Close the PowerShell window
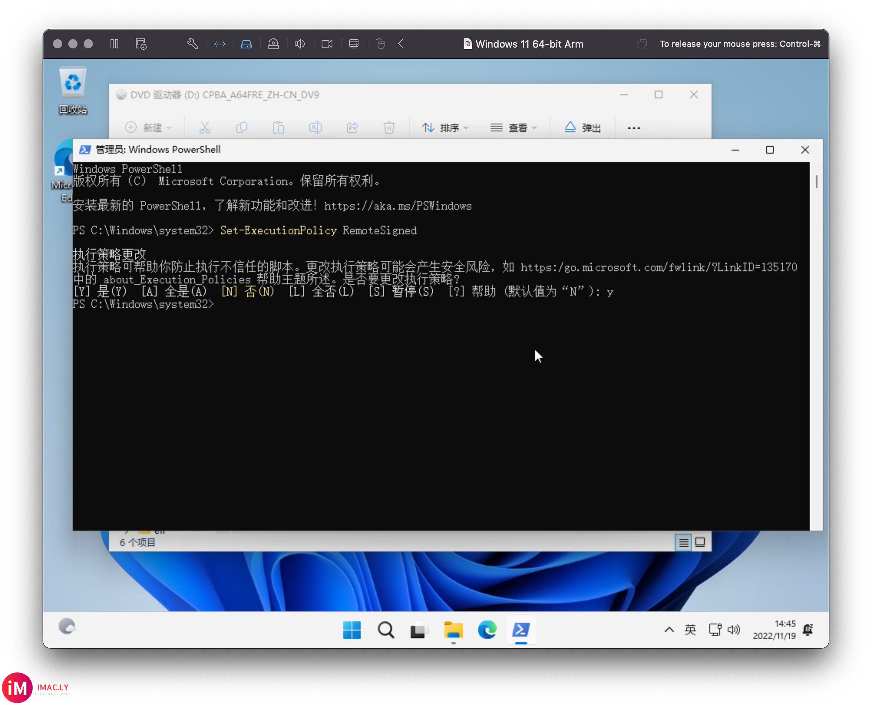872x705 pixels. (805, 150)
